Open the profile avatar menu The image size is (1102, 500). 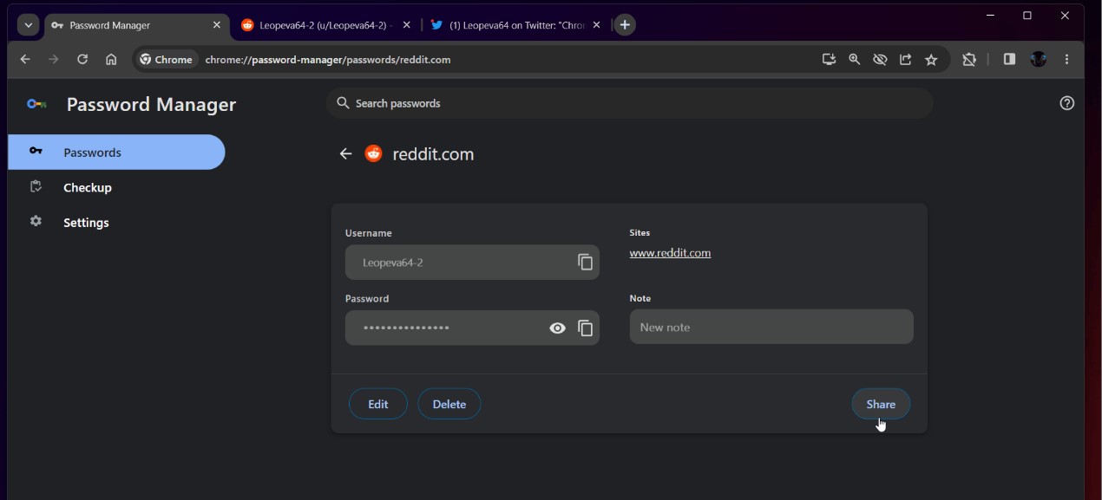[x=1039, y=60]
